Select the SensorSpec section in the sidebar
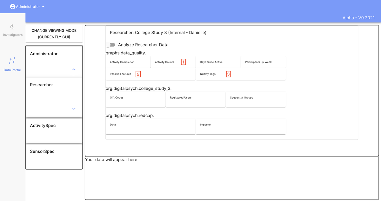The image size is (381, 202). click(x=42, y=151)
